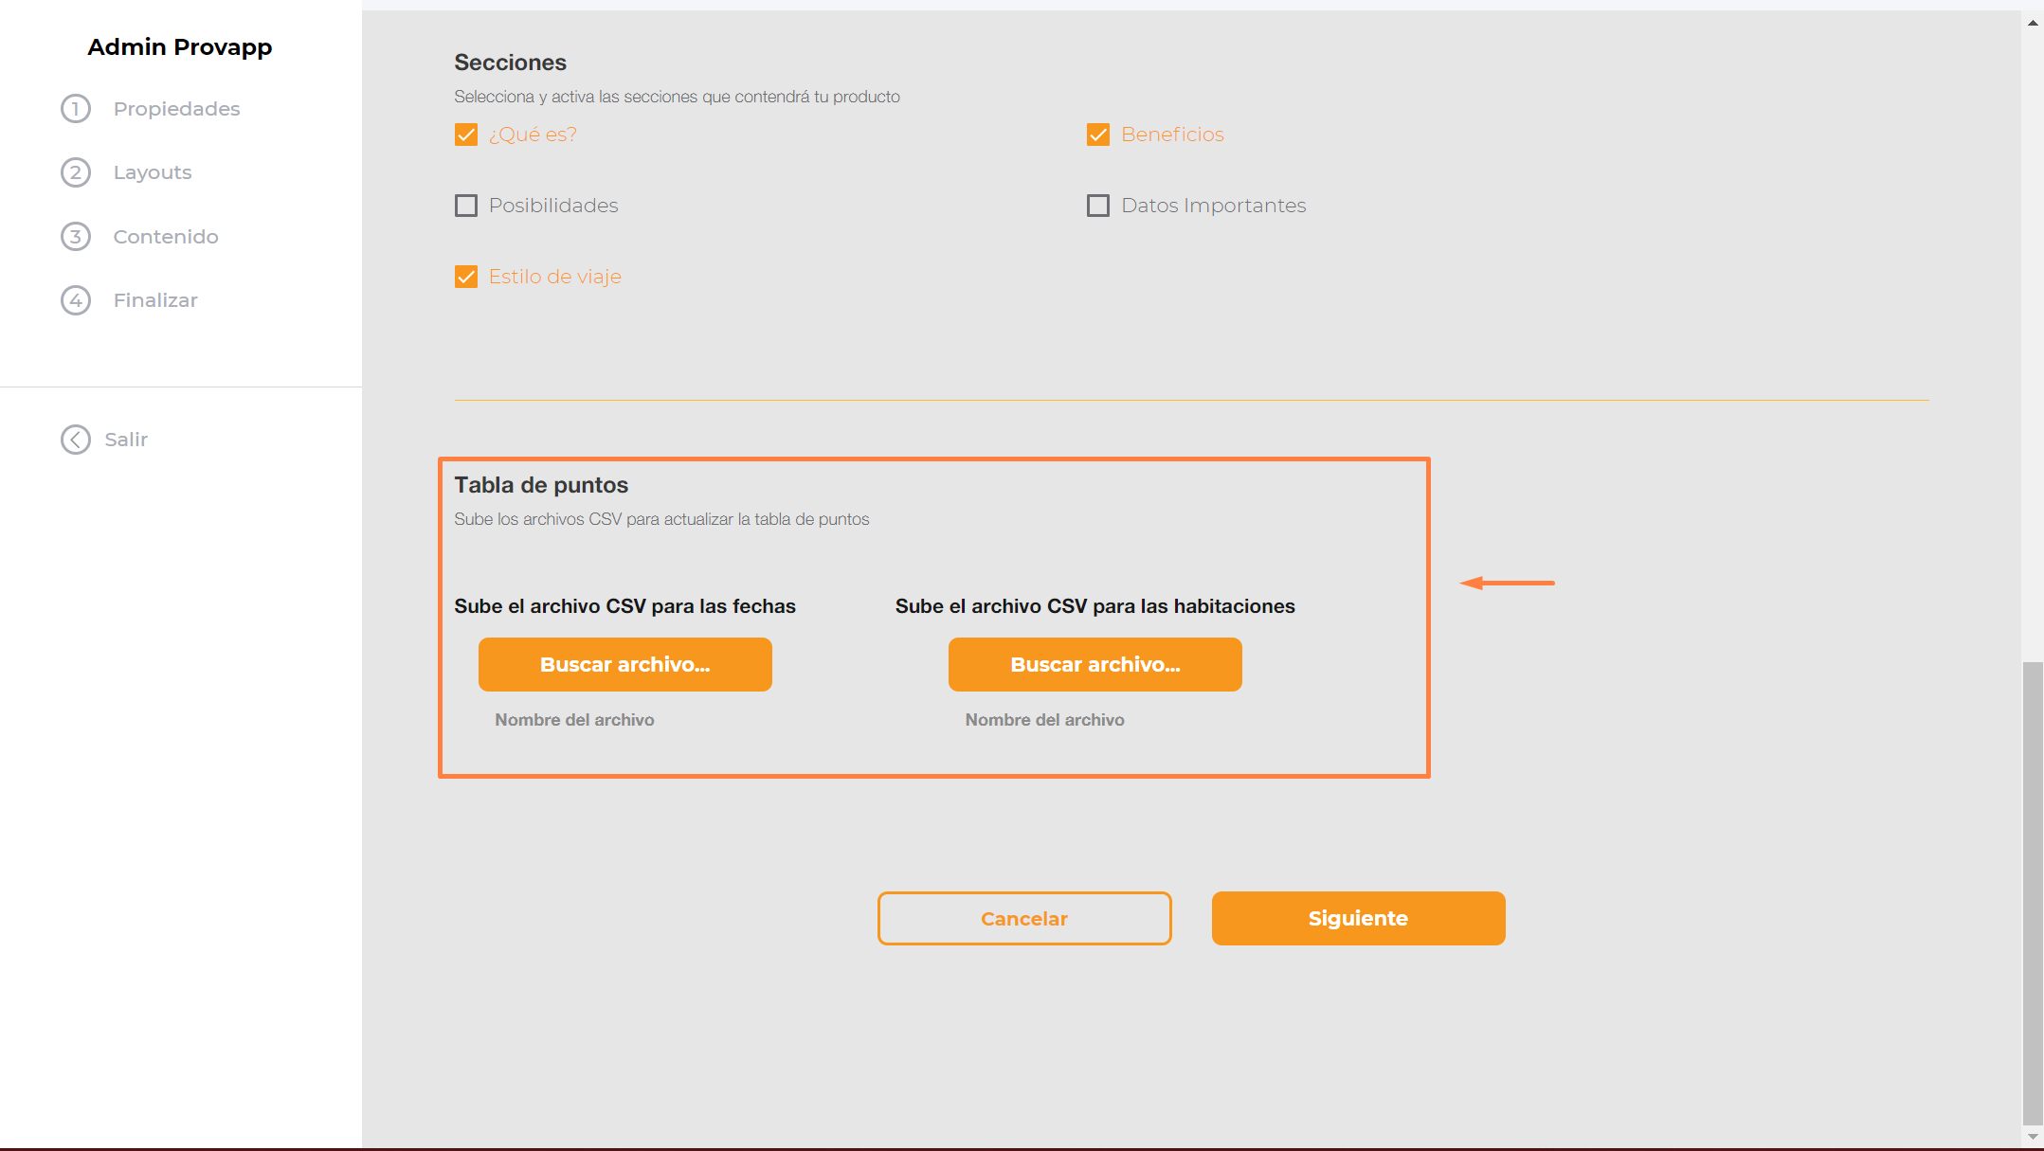The height and width of the screenshot is (1151, 2044).
Task: Disable the Estilo de viaje checkbox
Action: coord(466,277)
